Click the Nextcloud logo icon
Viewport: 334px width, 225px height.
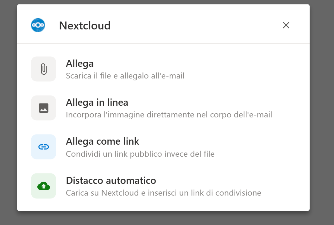38,25
